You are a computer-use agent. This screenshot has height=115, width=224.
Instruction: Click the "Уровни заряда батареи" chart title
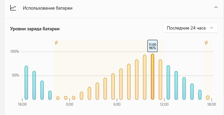(x=35, y=29)
